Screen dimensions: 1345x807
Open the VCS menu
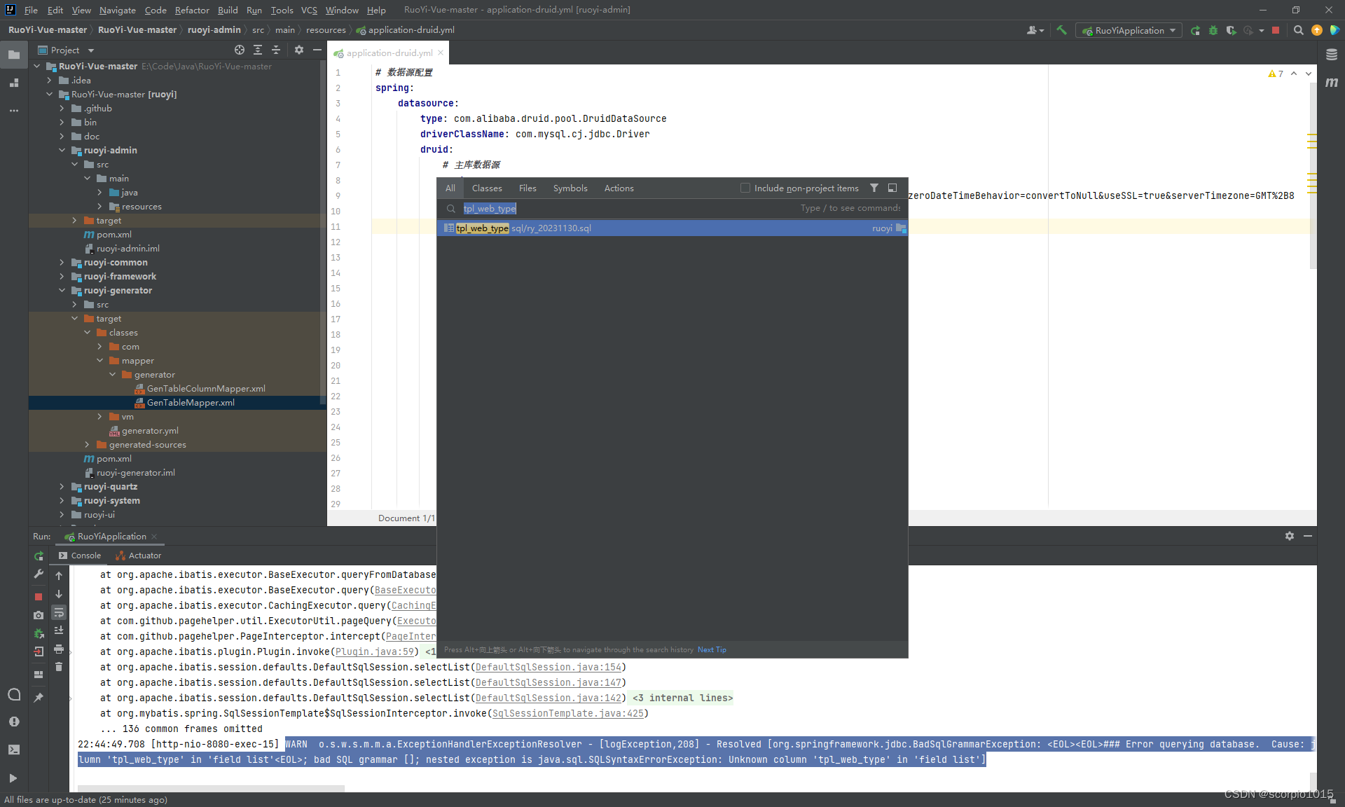click(309, 10)
